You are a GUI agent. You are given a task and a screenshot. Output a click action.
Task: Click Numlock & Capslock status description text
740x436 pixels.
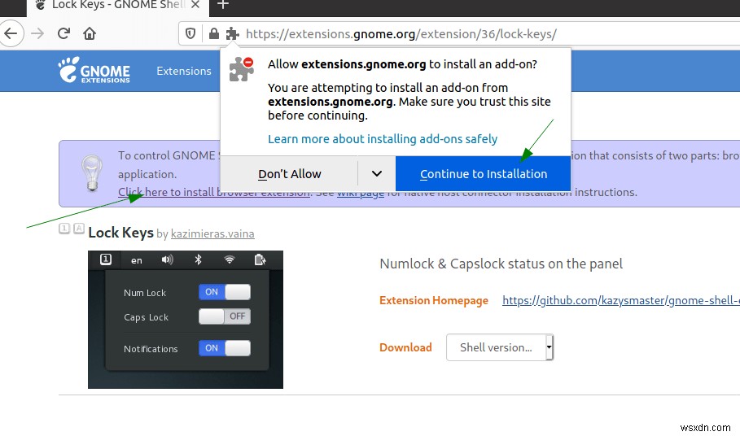[x=501, y=264]
